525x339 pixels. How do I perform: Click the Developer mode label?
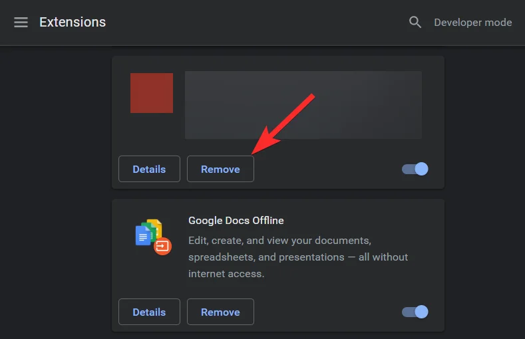(x=473, y=23)
